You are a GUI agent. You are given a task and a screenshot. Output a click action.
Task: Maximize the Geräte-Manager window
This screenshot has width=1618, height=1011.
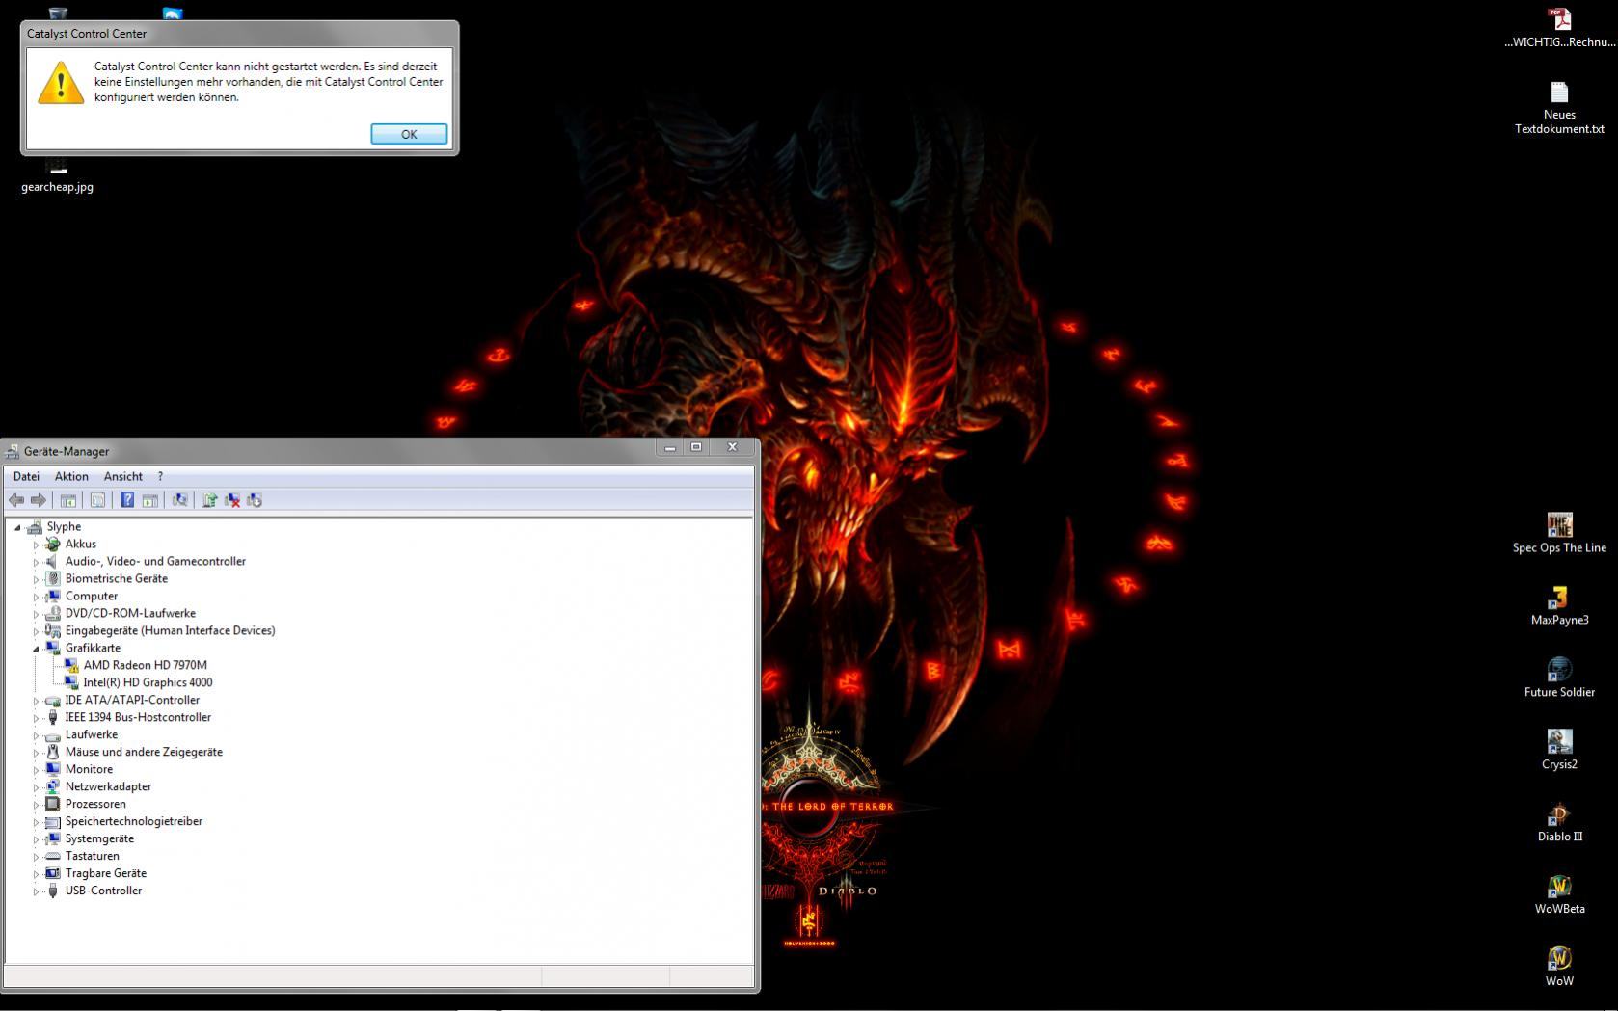point(696,447)
